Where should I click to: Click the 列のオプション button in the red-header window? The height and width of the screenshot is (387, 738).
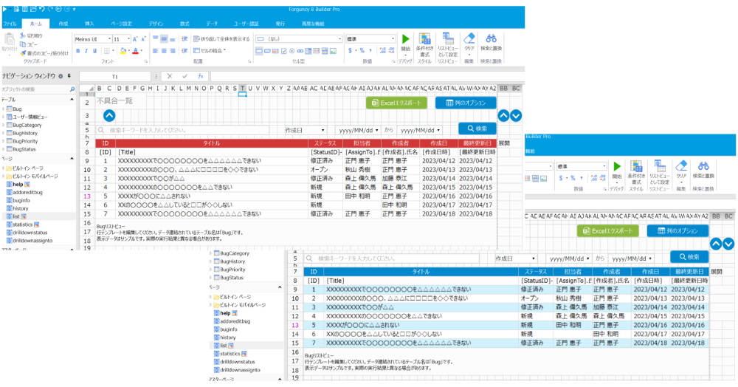click(x=466, y=103)
